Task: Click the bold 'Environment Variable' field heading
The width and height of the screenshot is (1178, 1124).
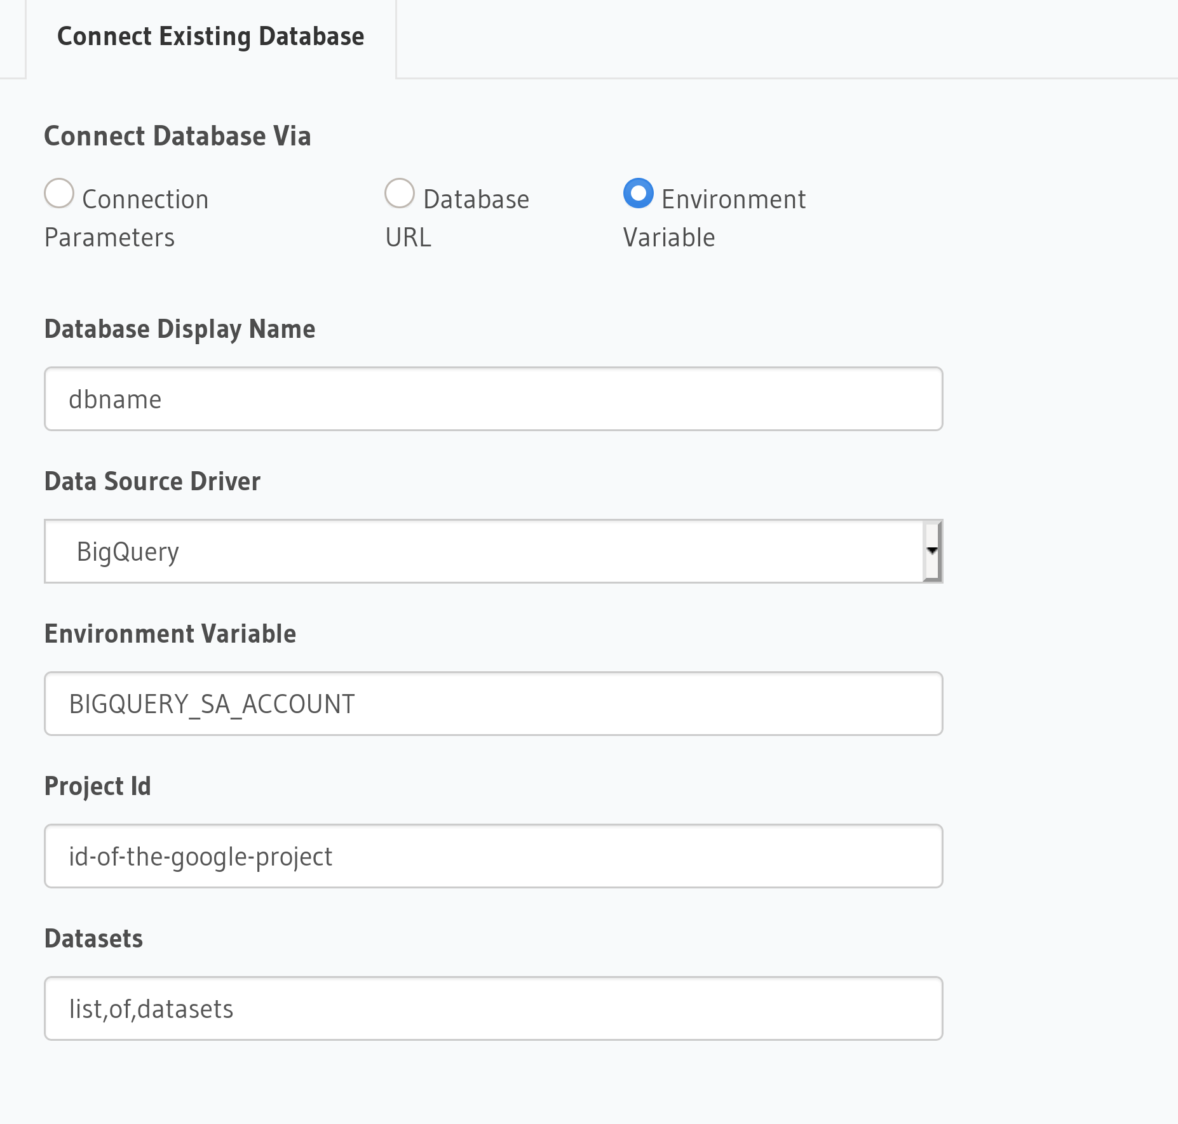Action: point(170,634)
